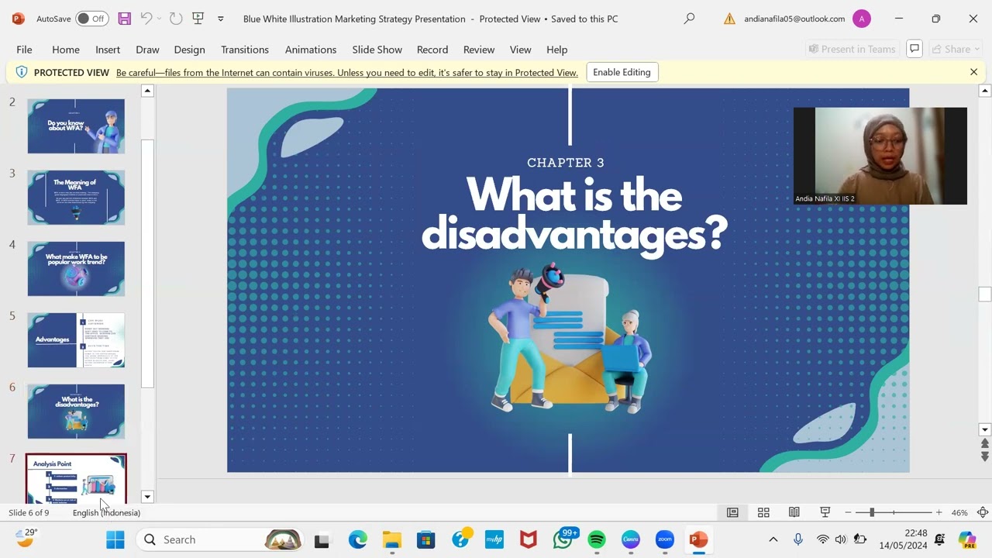Open the Record tab

[432, 50]
